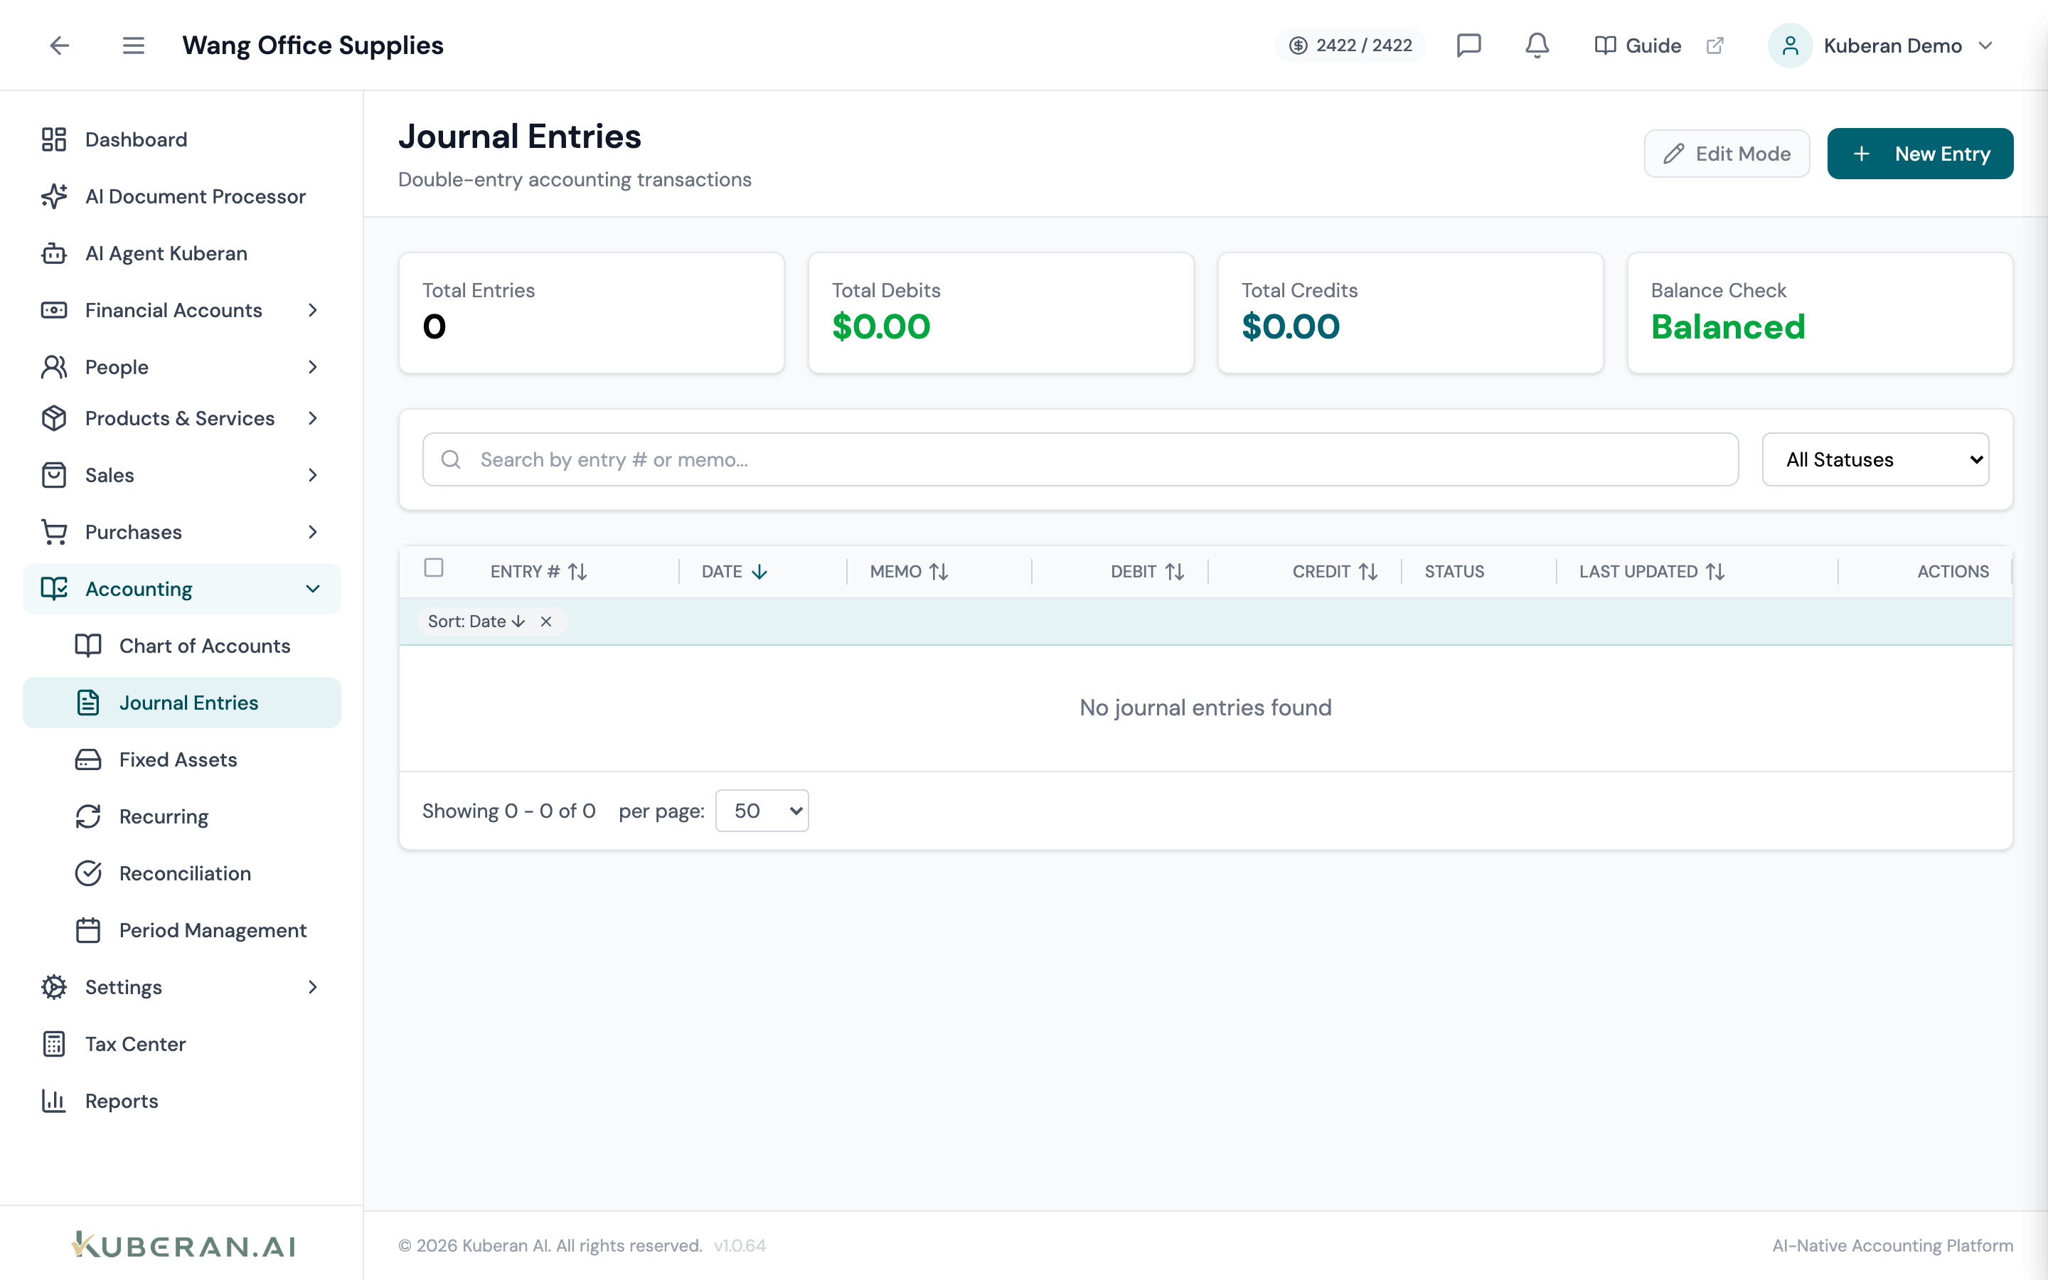
Task: Click the 2422 / 2422 credits badge
Action: [x=1350, y=46]
